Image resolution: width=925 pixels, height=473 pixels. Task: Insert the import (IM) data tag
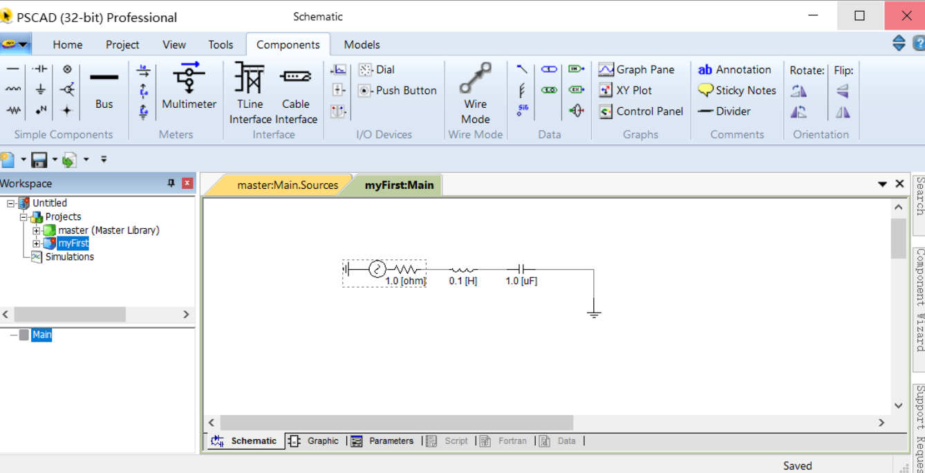[576, 69]
